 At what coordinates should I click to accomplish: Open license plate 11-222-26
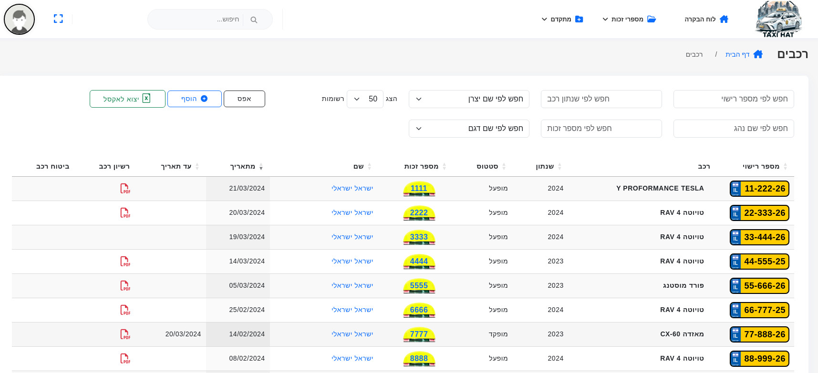point(759,189)
